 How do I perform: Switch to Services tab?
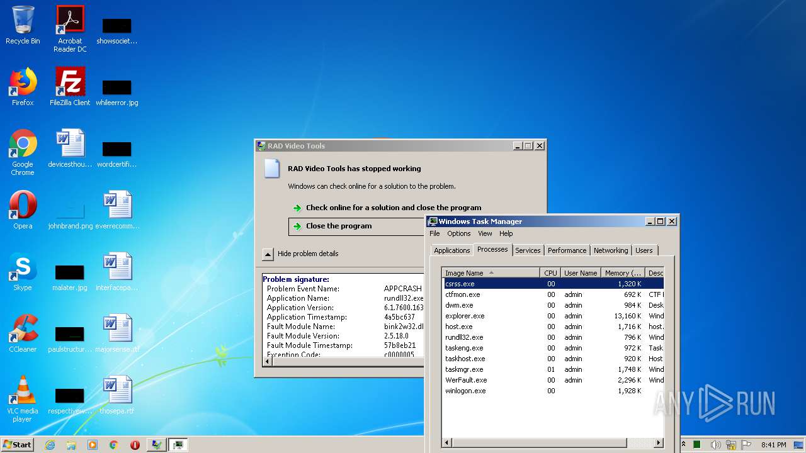tap(528, 250)
